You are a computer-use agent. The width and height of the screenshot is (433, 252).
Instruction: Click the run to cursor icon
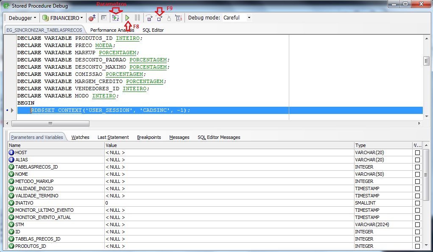coord(179,18)
